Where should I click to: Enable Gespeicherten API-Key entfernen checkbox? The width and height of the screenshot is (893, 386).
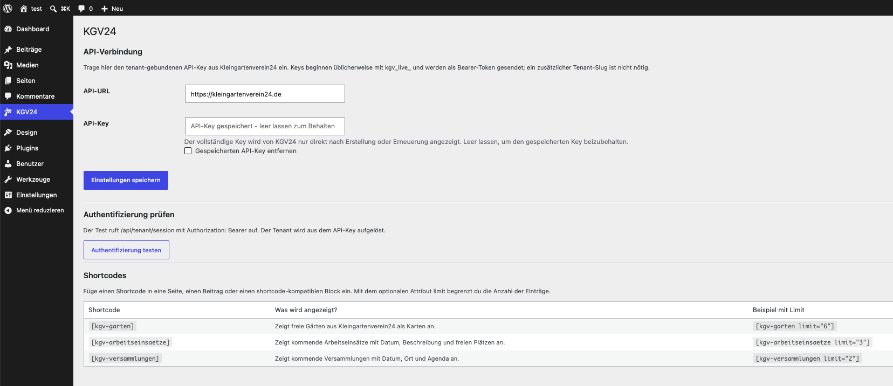pos(188,151)
